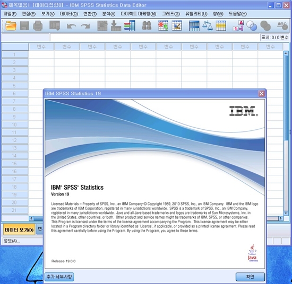This screenshot has height=284, width=292.
Task: Click Insert cases icon
Action: (163, 25)
